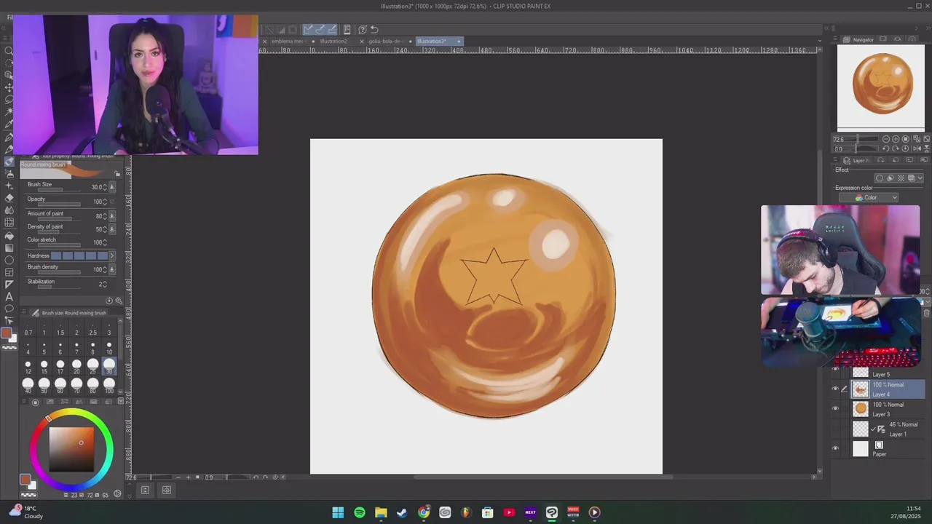932x524 pixels.
Task: Hide Layer 4 with its eye icon
Action: pos(835,389)
